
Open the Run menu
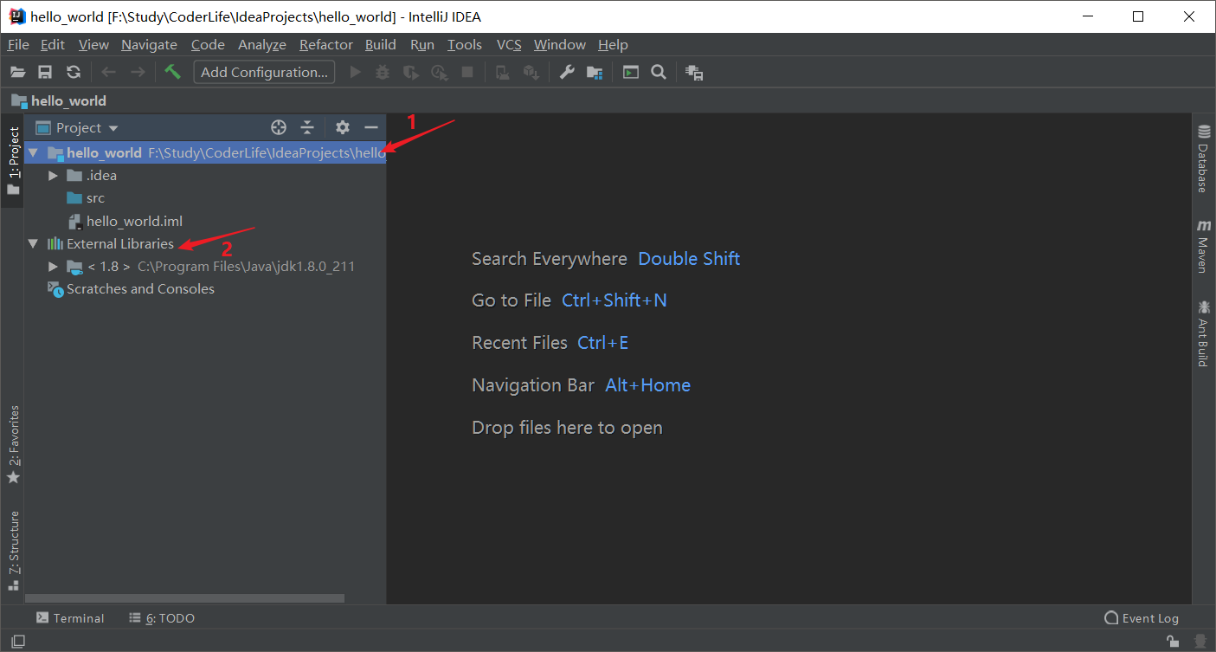point(422,45)
